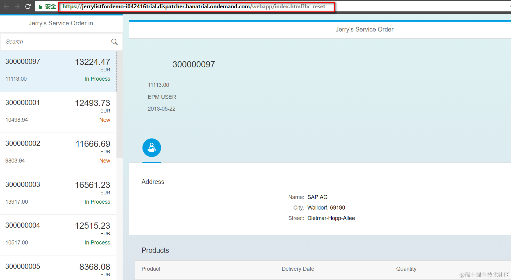Click net value 13917.00 in list
The width and height of the screenshot is (511, 280).
point(17,202)
